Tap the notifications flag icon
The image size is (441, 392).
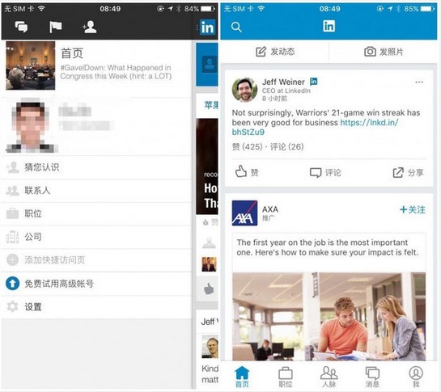pyautogui.click(x=55, y=27)
